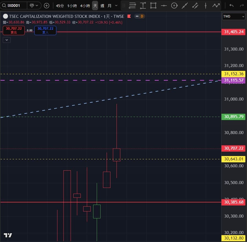Switch to the 1小時 timeframe
Screen dimensions: 247x242
(72, 6)
